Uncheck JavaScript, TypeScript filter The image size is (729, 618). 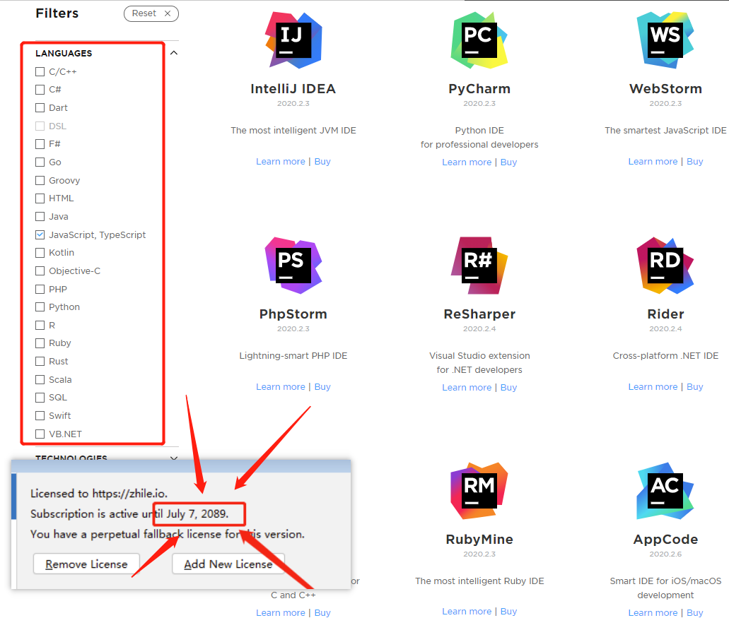click(40, 234)
